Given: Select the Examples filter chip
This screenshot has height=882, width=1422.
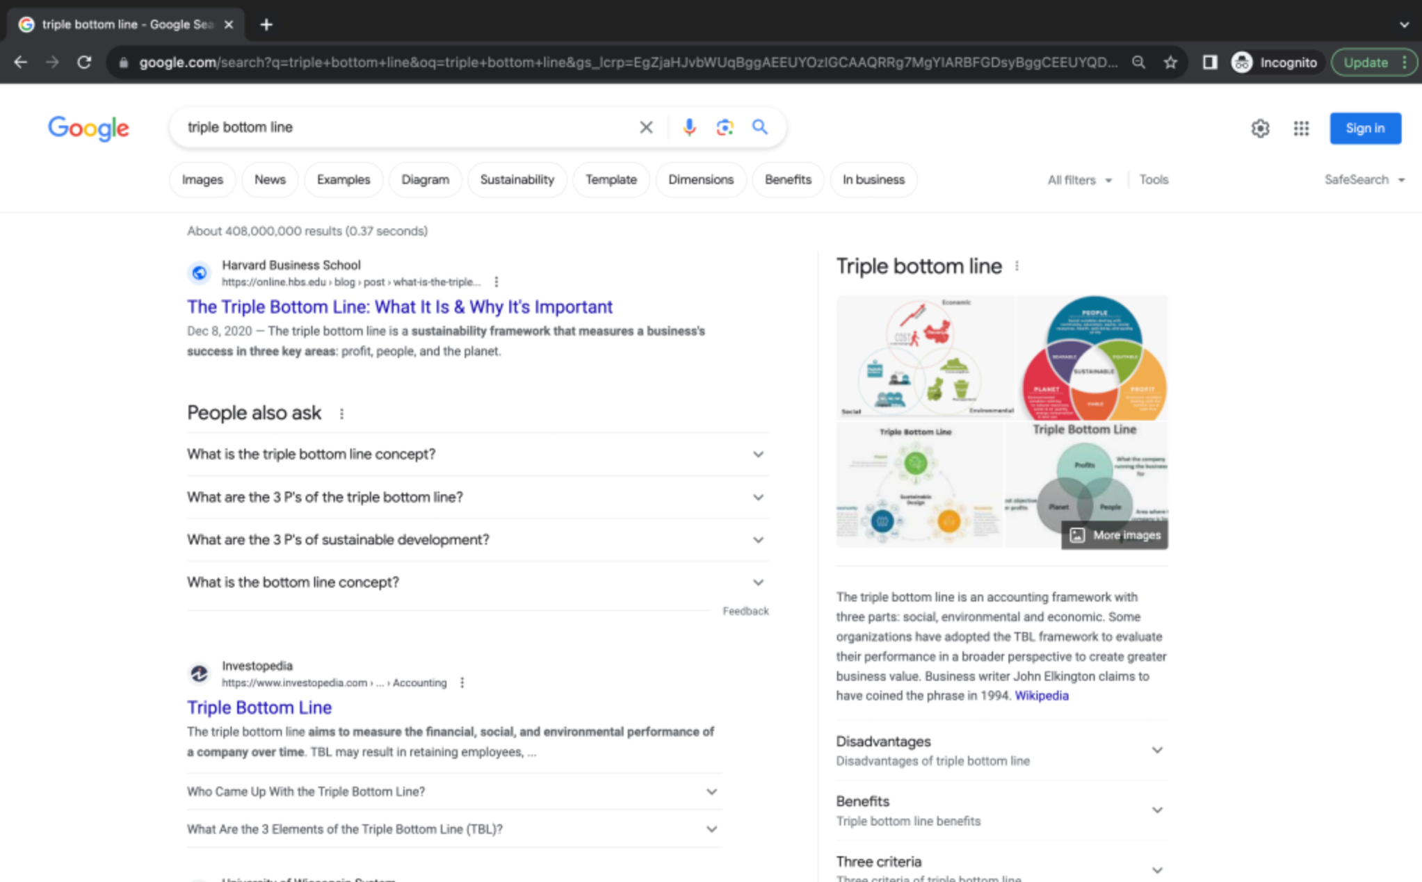Looking at the screenshot, I should [344, 180].
